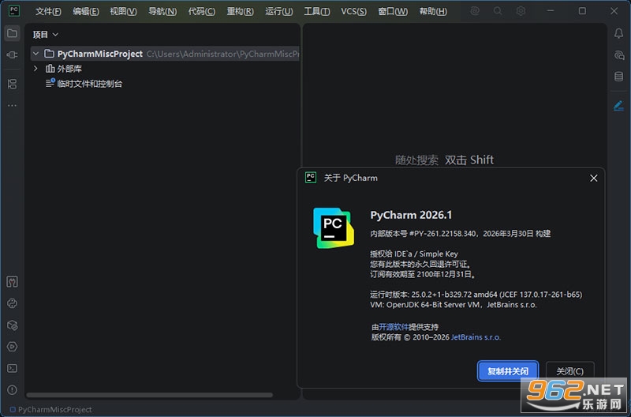The height and width of the screenshot is (417, 631).
Task: Expand the 外部库 tree node
Action: click(x=35, y=69)
